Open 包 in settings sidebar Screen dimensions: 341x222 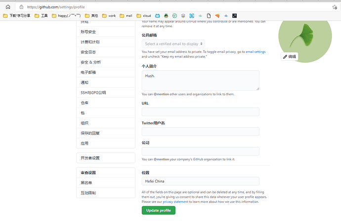click(x=106, y=113)
